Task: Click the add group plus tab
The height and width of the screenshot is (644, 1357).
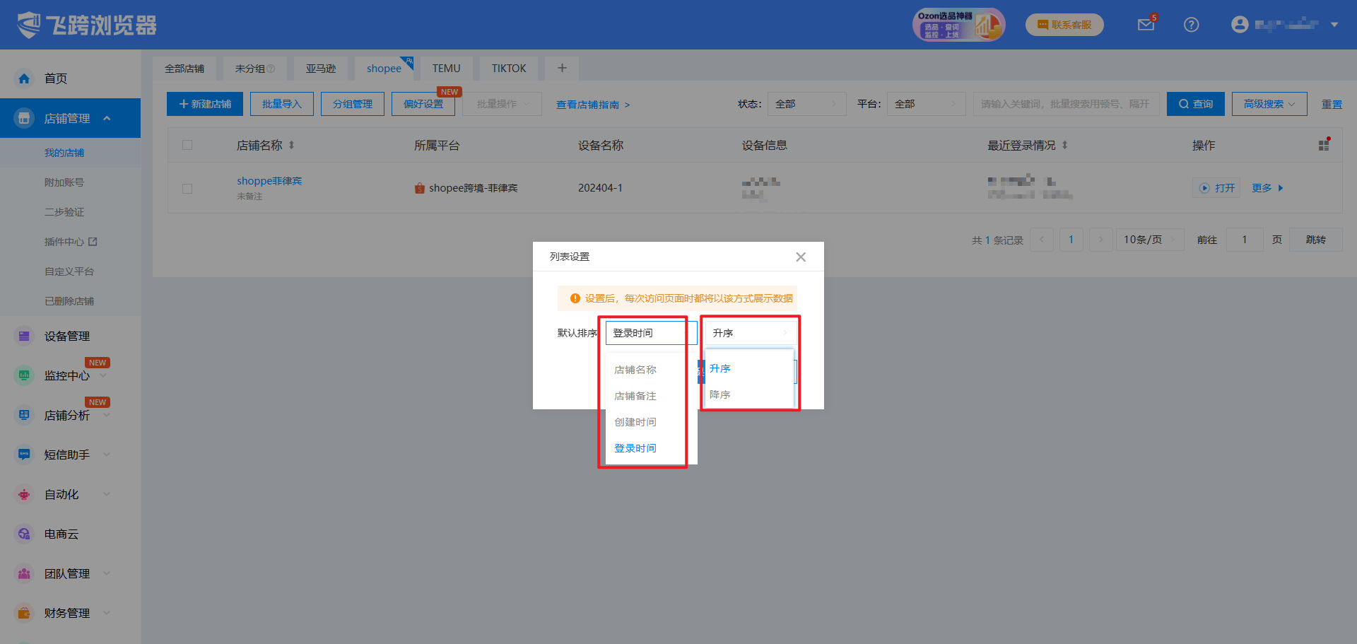Action: (562, 69)
